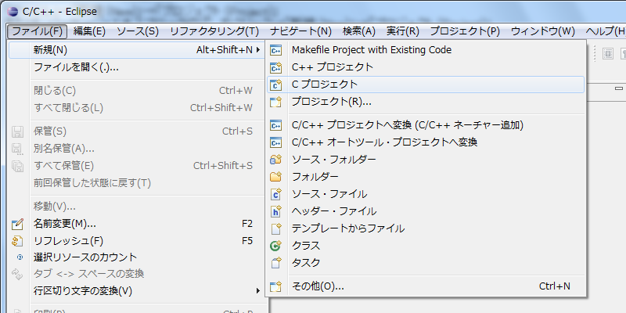Click the Makefile Project with Existing Code icon
626x313 pixels.
(x=276, y=50)
